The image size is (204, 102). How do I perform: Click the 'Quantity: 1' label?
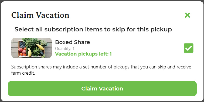pos(65,49)
